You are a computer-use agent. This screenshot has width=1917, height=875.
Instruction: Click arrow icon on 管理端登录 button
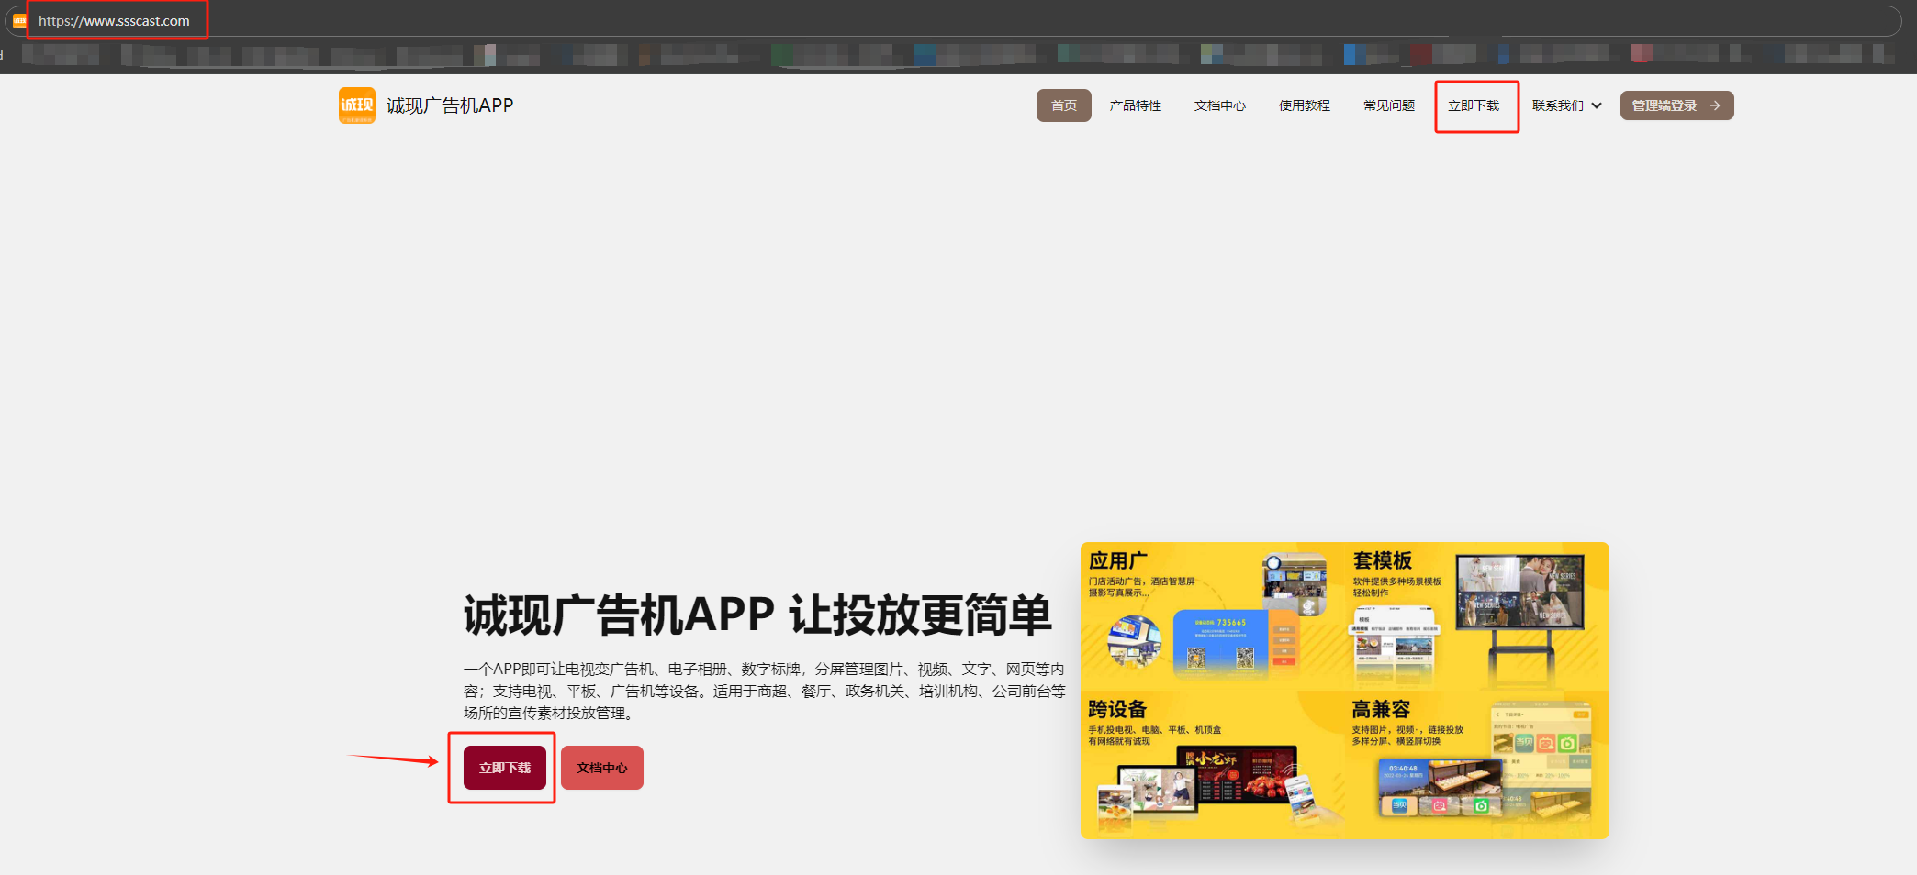pos(1714,105)
